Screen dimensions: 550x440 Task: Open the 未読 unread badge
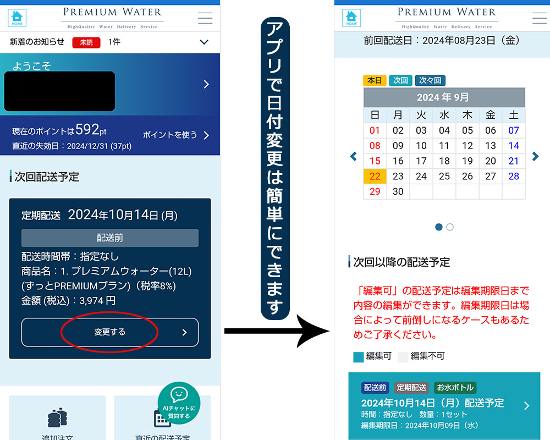click(86, 42)
